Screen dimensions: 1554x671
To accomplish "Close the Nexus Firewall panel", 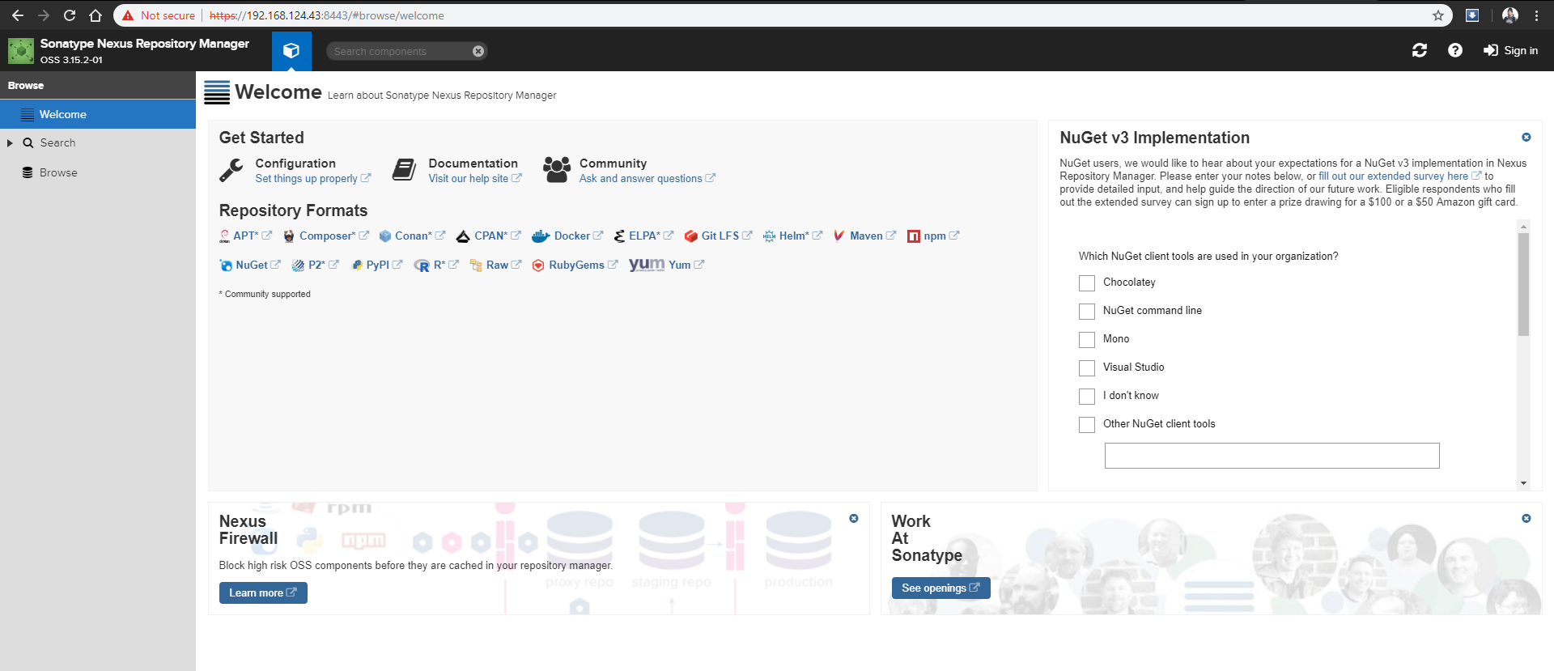I will click(853, 518).
